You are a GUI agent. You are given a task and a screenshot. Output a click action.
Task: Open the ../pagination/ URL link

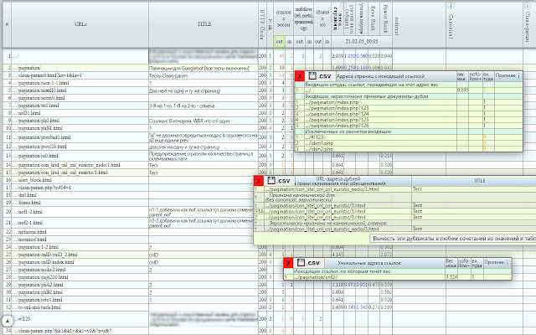[32, 65]
